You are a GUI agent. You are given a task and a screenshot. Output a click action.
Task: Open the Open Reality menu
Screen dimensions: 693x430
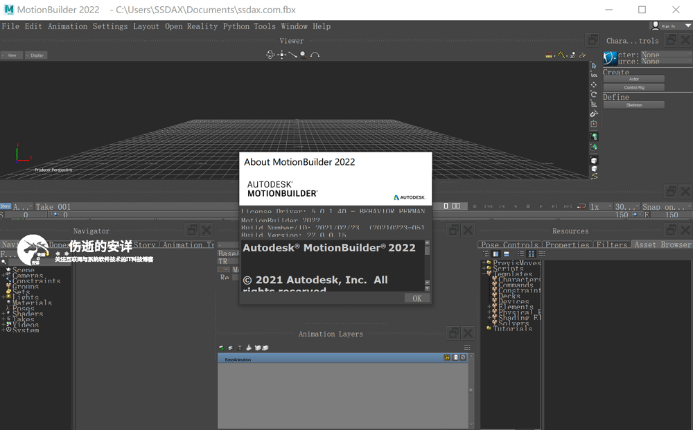pyautogui.click(x=191, y=26)
